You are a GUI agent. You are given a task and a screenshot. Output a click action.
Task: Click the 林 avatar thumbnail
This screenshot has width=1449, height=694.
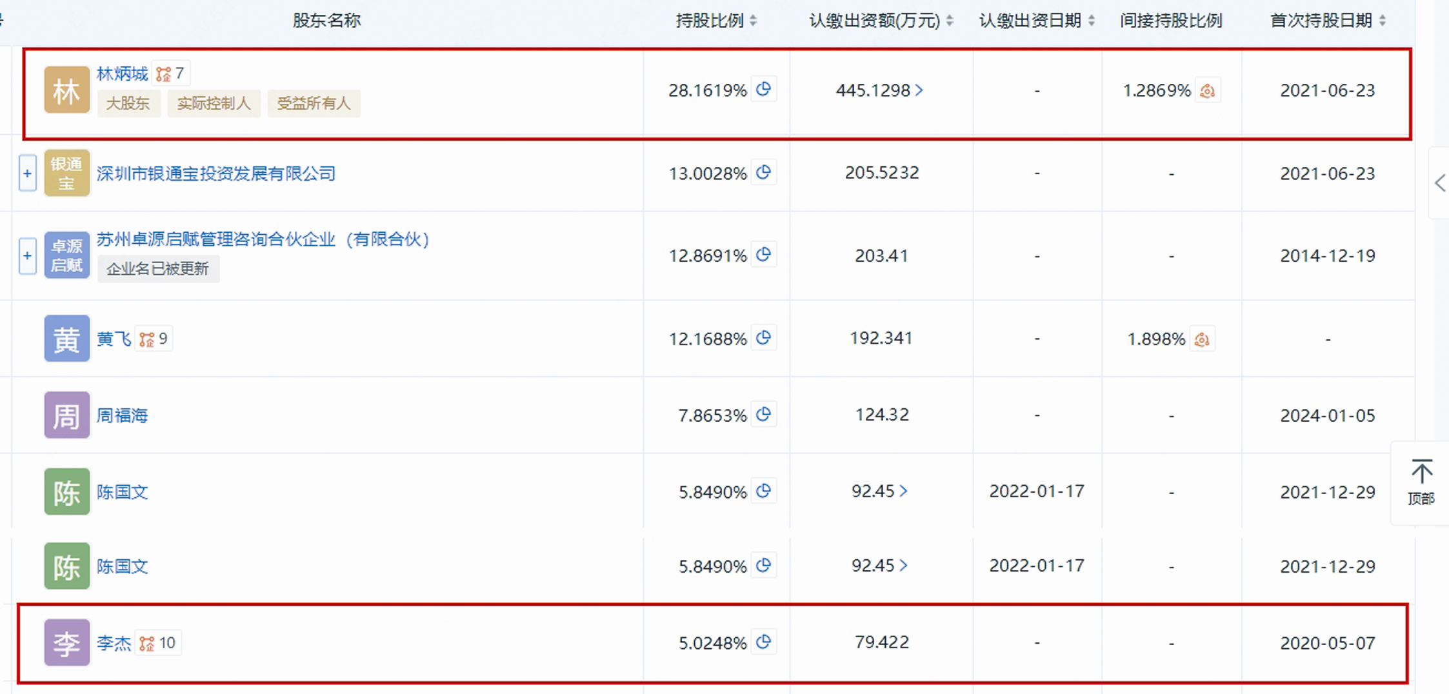pyautogui.click(x=66, y=90)
